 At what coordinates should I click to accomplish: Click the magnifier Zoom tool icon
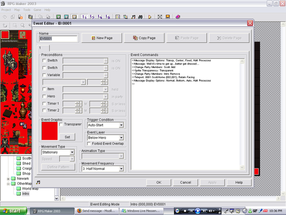point(23,25)
